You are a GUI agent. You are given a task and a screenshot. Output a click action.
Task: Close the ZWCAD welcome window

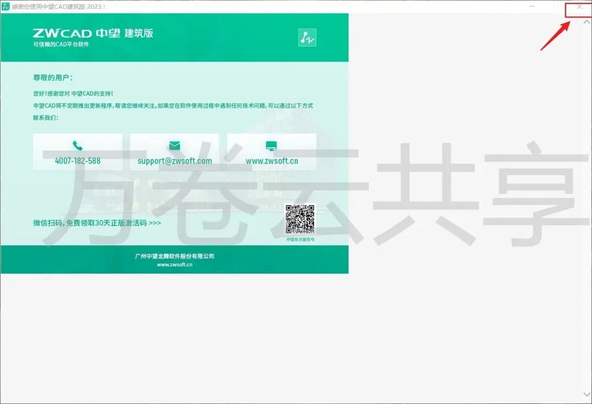579,7
